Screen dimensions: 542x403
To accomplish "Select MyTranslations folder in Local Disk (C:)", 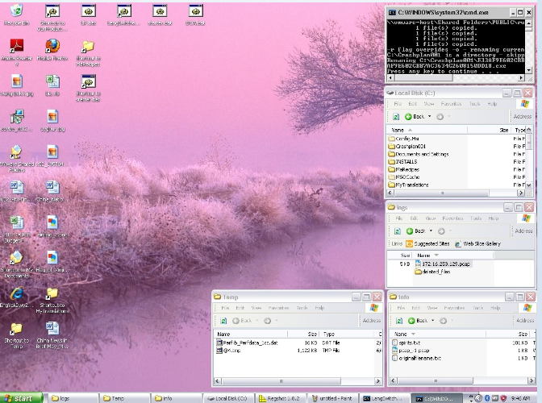I will (408, 185).
